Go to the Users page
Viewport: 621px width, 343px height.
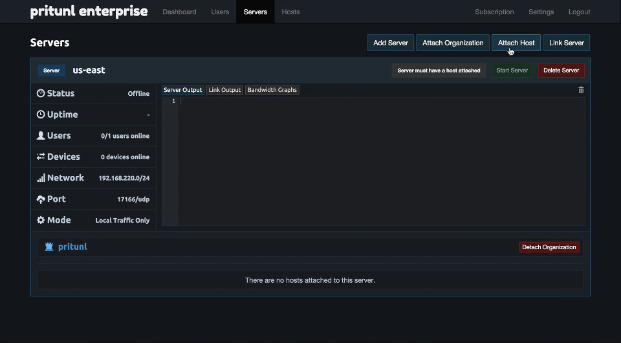point(220,12)
